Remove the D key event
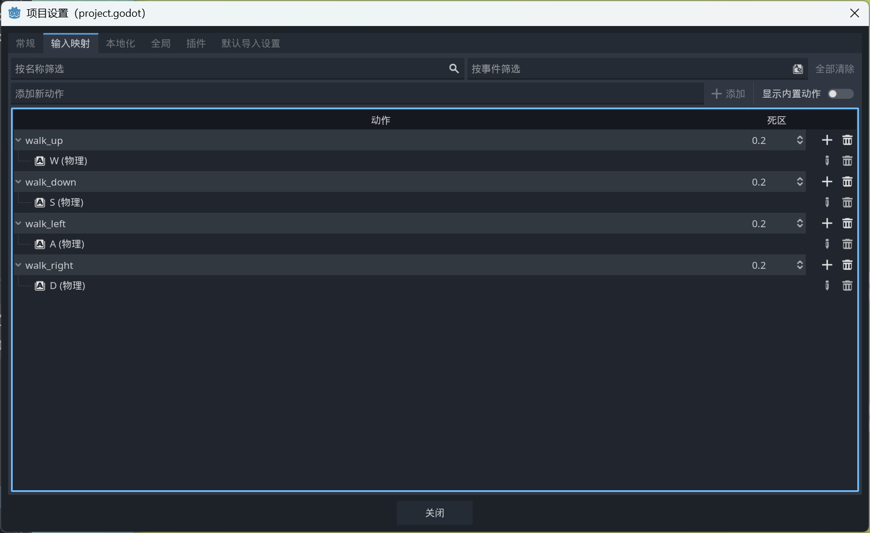 click(x=847, y=286)
